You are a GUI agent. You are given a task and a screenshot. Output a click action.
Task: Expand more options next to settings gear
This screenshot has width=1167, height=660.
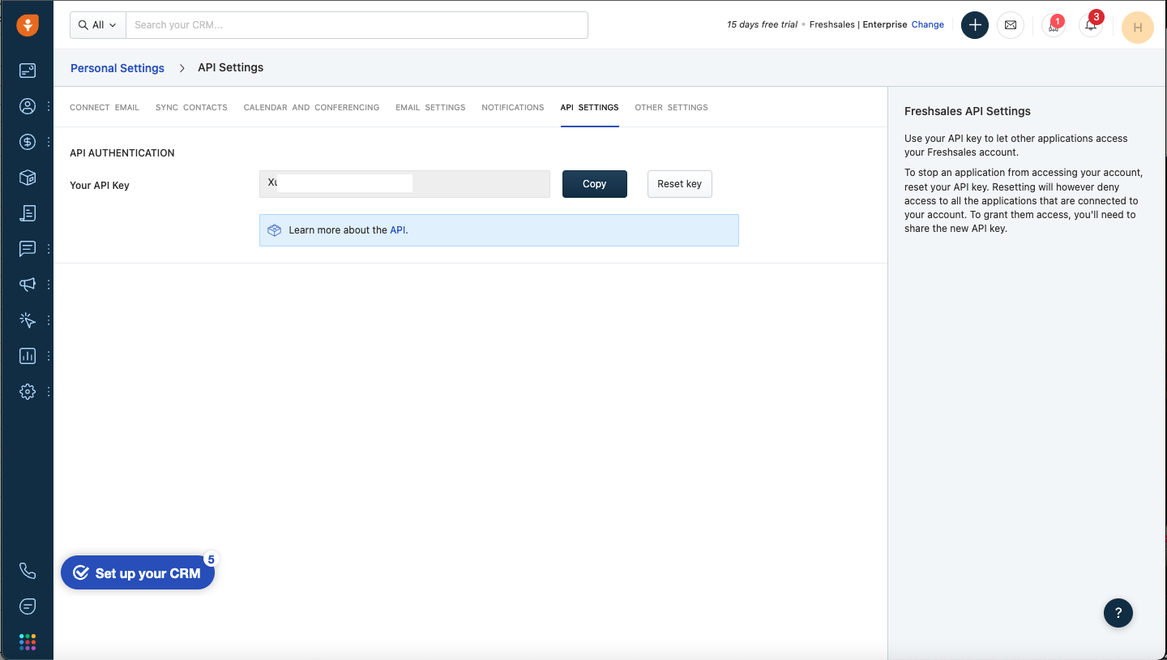49,392
